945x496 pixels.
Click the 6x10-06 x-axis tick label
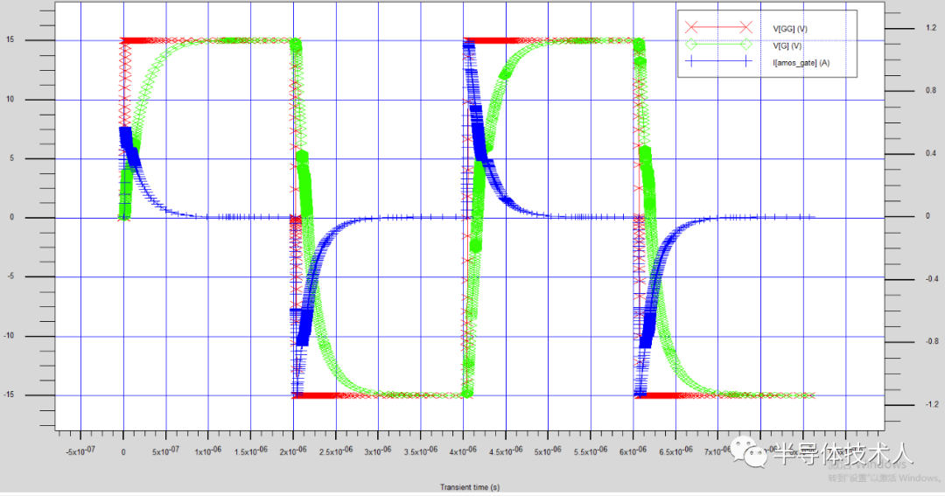[x=633, y=451]
